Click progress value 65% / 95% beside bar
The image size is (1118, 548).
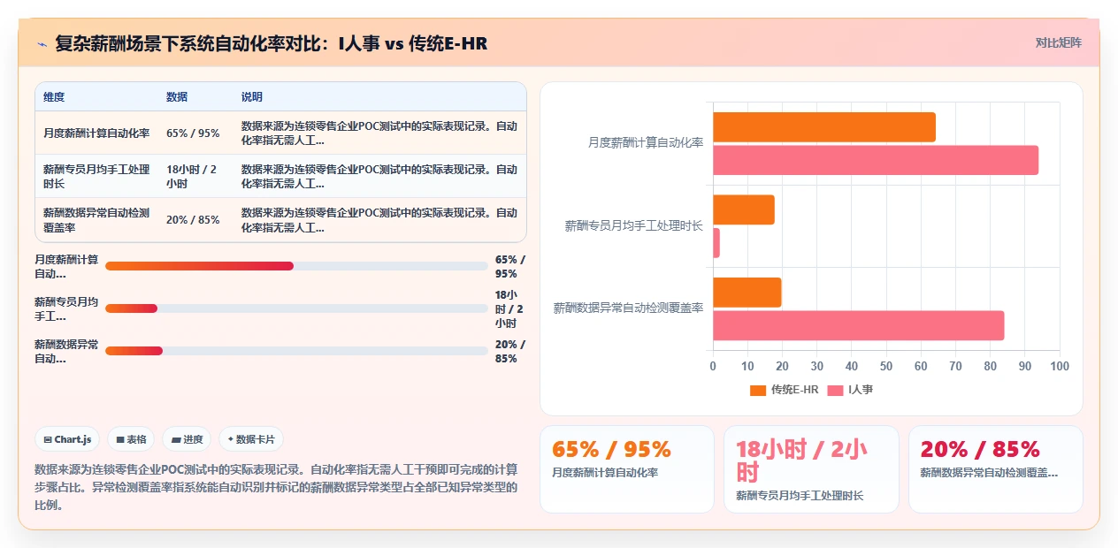pos(510,267)
